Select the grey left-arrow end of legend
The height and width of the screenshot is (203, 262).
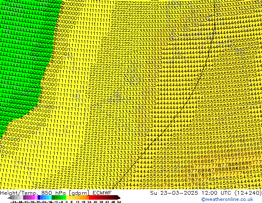pyautogui.click(x=9, y=198)
